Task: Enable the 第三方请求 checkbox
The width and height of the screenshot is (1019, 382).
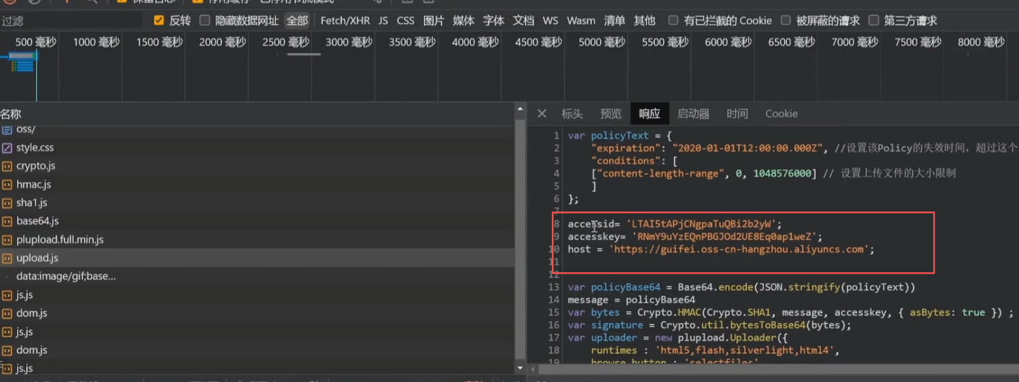Action: tap(874, 21)
